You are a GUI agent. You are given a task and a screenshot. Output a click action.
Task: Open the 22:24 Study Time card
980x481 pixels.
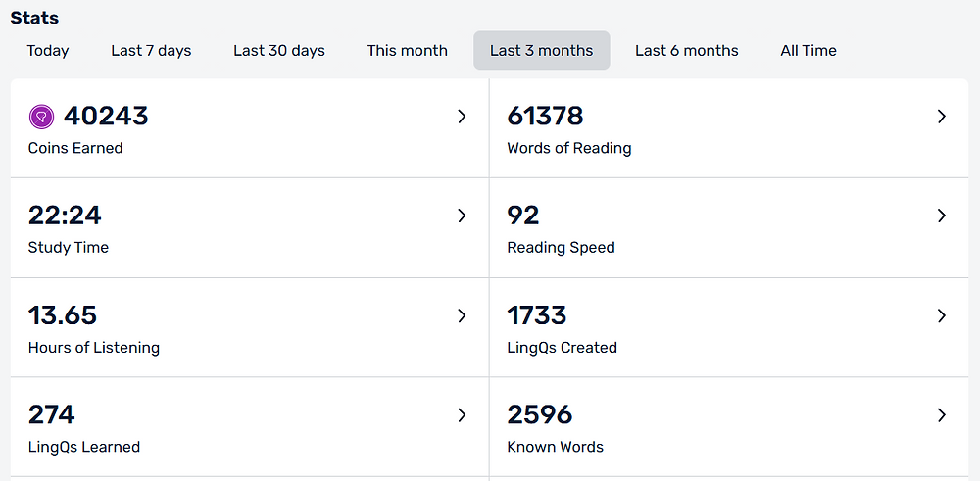[x=249, y=228]
